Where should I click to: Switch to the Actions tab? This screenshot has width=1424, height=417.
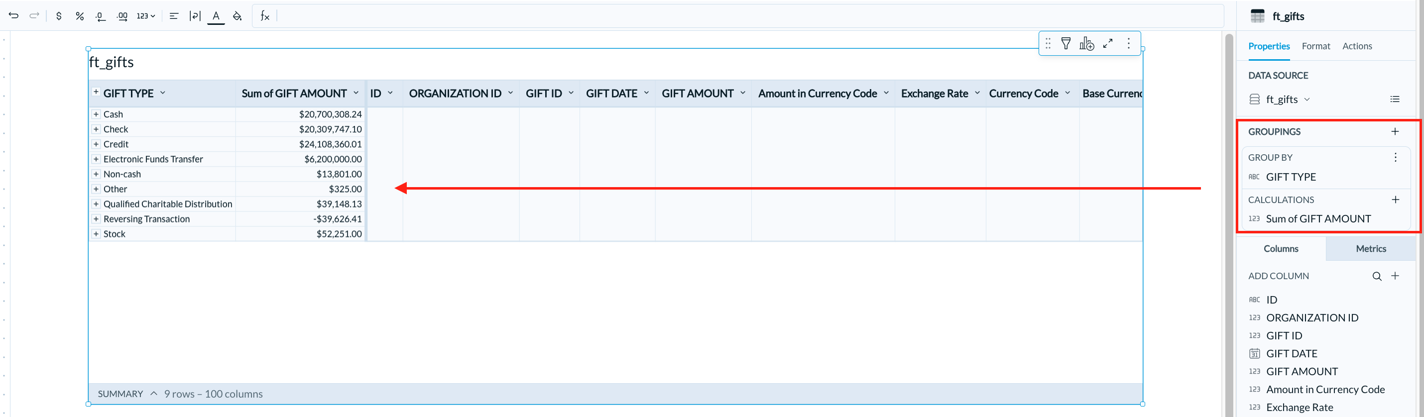tap(1357, 46)
